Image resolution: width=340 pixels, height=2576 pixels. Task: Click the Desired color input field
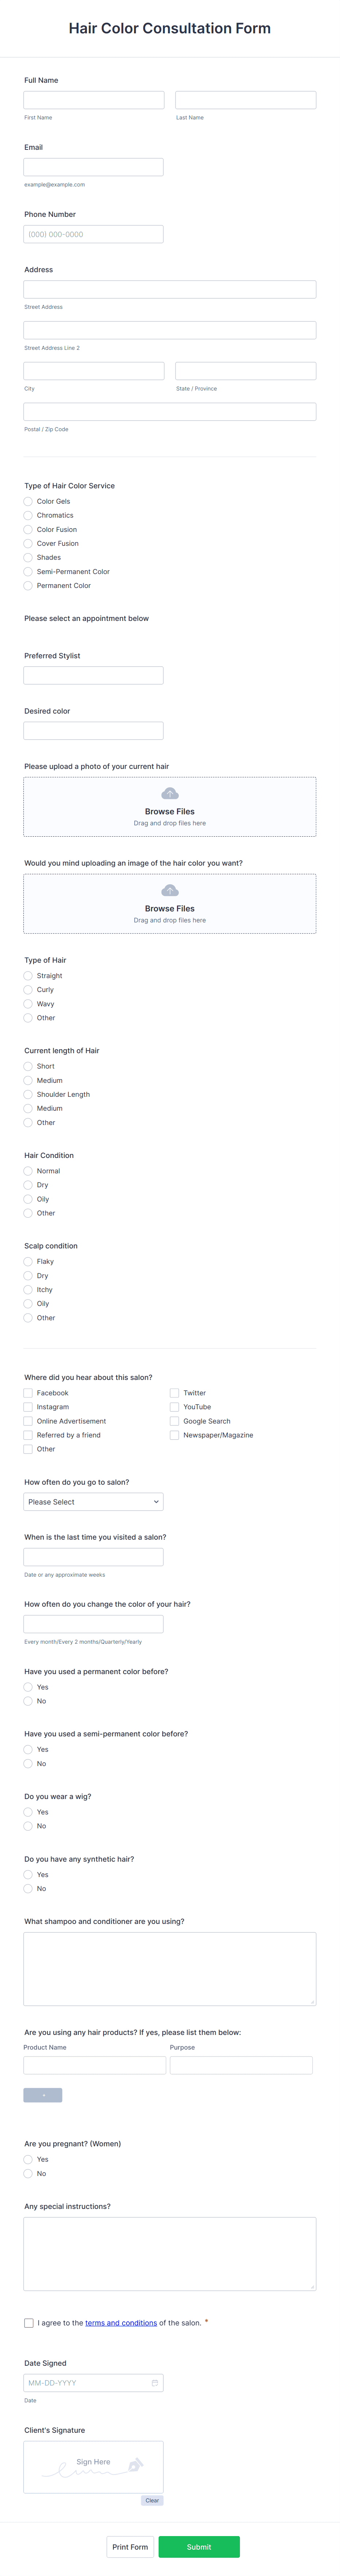pos(93,730)
